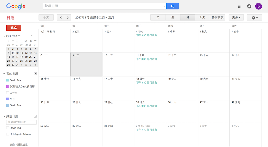Viewport: 268px width, 147px height.
Task: Collapse the 其他日曆 section
Action: pos(4,116)
